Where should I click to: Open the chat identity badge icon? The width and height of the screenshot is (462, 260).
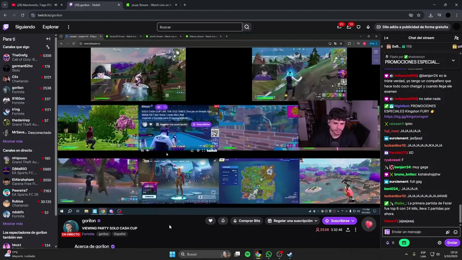387,232
